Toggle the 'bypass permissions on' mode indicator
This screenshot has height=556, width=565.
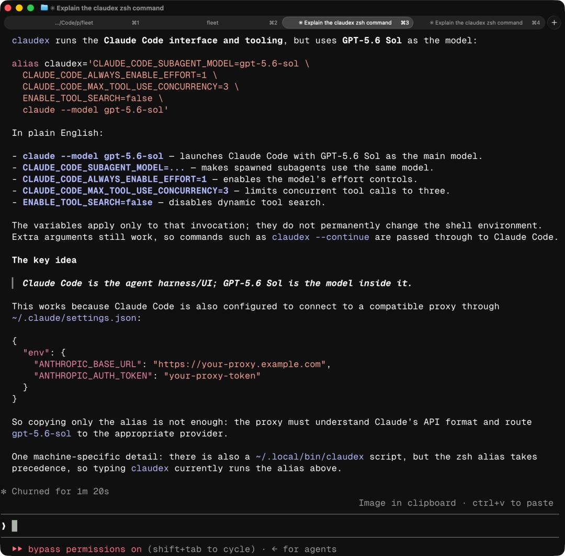85,549
